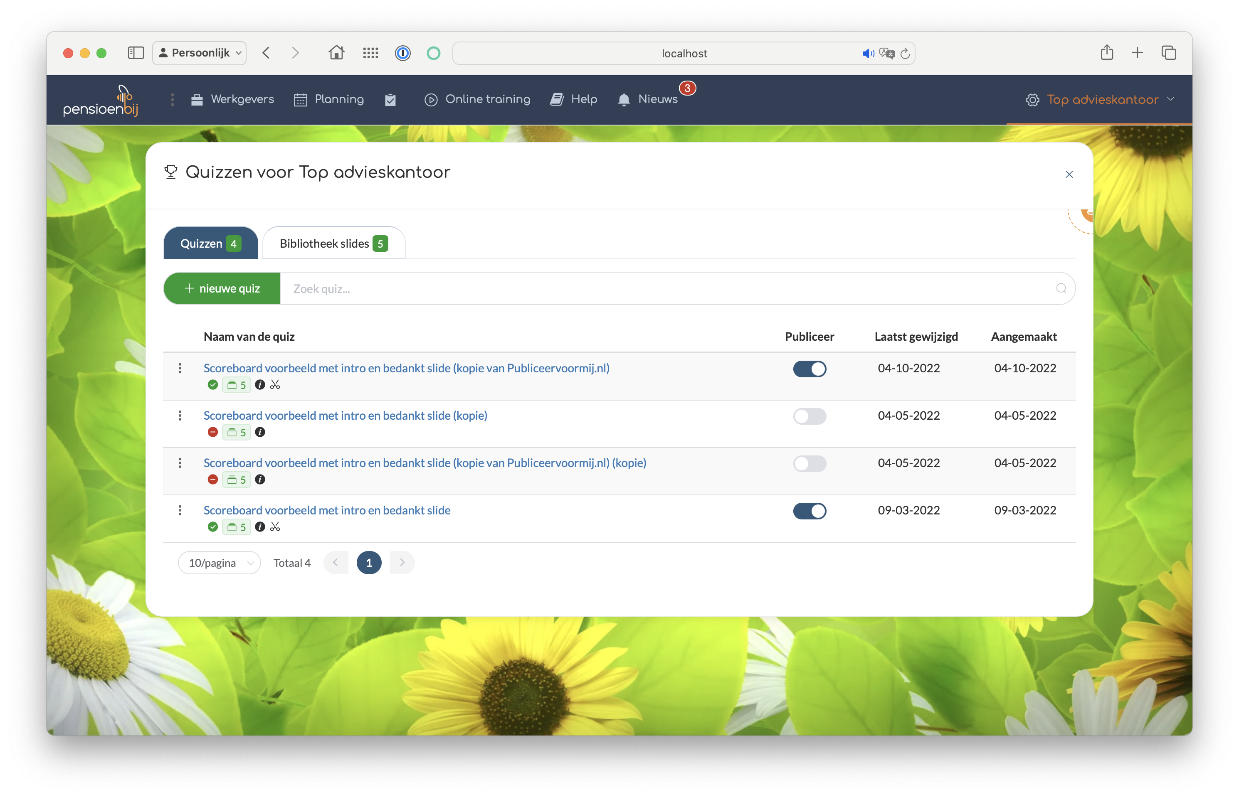Screen dimensions: 1239x797
Task: Open the Safari grid apps icon
Action: point(370,53)
